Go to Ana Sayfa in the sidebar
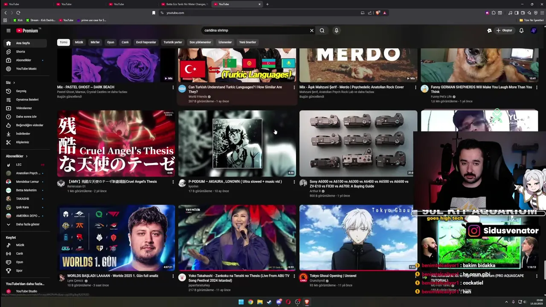546x307 pixels. point(26,43)
